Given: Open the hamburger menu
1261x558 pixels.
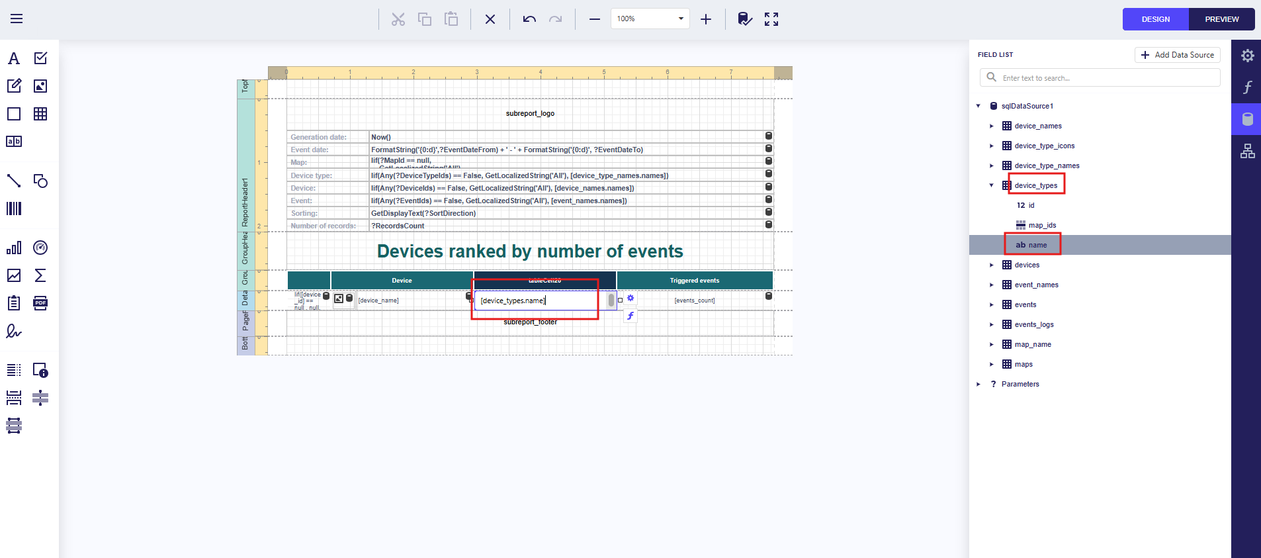Looking at the screenshot, I should [x=17, y=19].
